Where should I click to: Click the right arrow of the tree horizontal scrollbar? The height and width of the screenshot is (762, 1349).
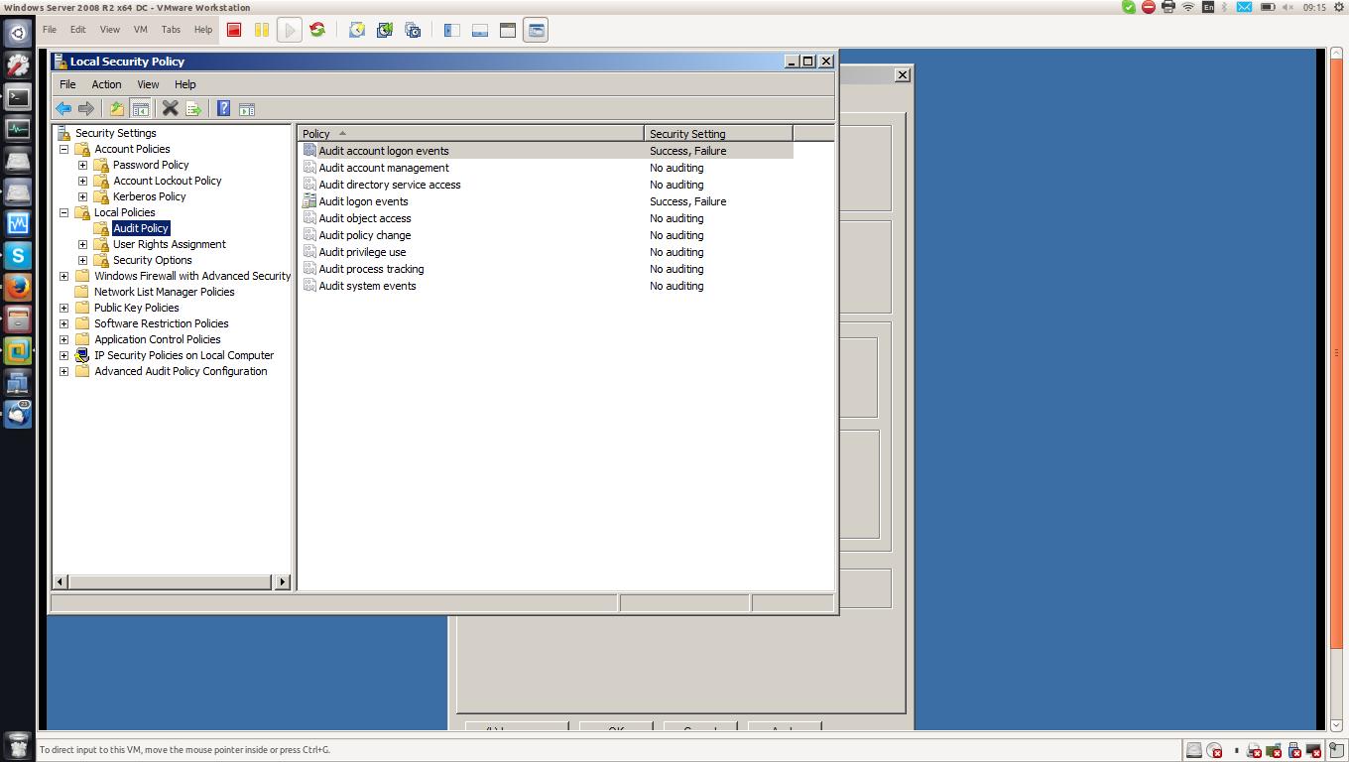click(283, 581)
